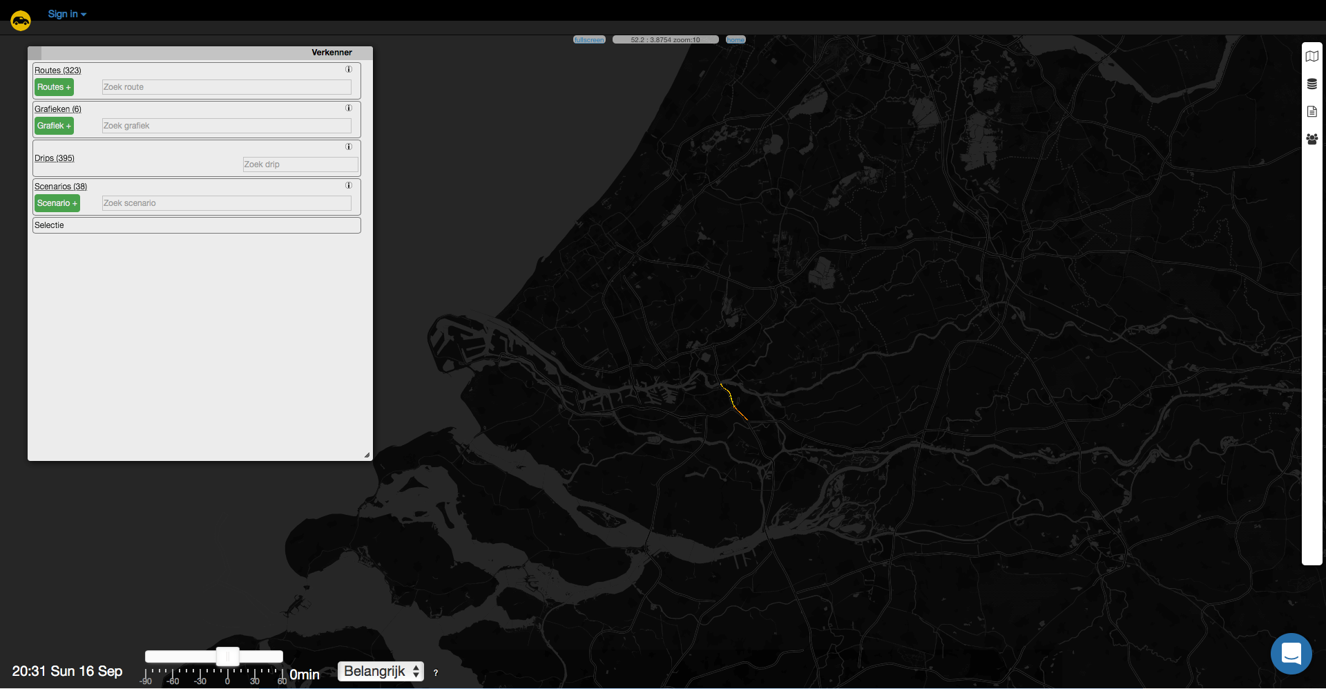Expand the Grafieken (6) list
The width and height of the screenshot is (1326, 689).
click(58, 109)
